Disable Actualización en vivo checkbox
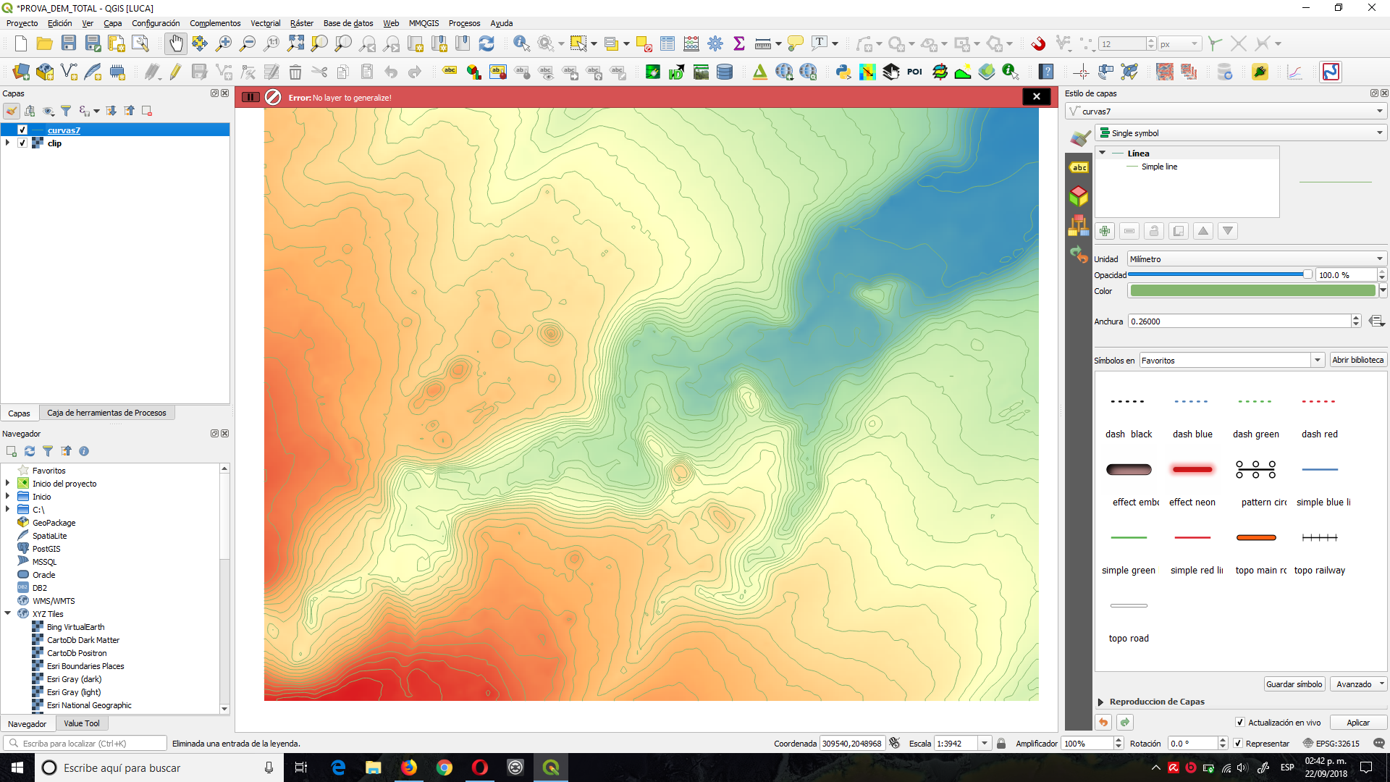This screenshot has height=782, width=1390. coord(1240,723)
